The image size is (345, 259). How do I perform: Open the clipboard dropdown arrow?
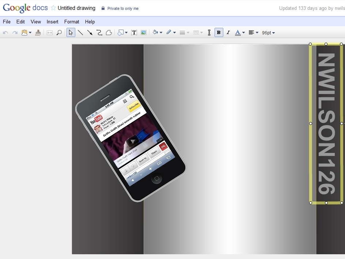(x=30, y=33)
